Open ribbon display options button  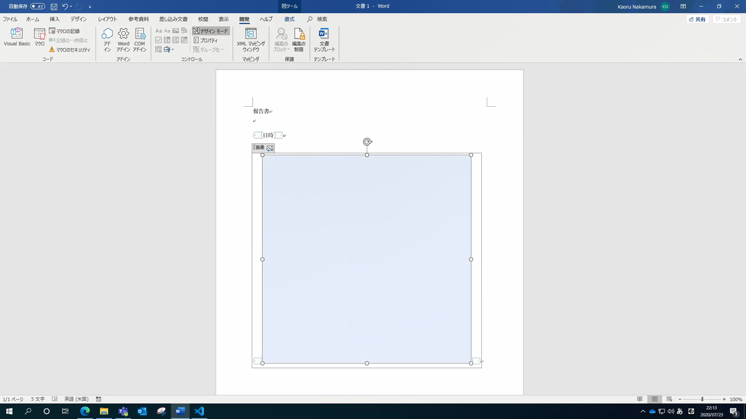683,6
